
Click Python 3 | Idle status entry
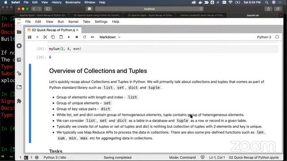point(55,157)
